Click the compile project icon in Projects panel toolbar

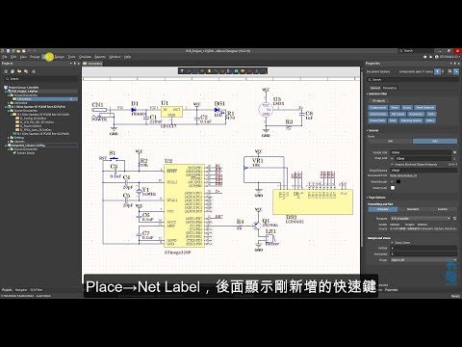(13, 71)
